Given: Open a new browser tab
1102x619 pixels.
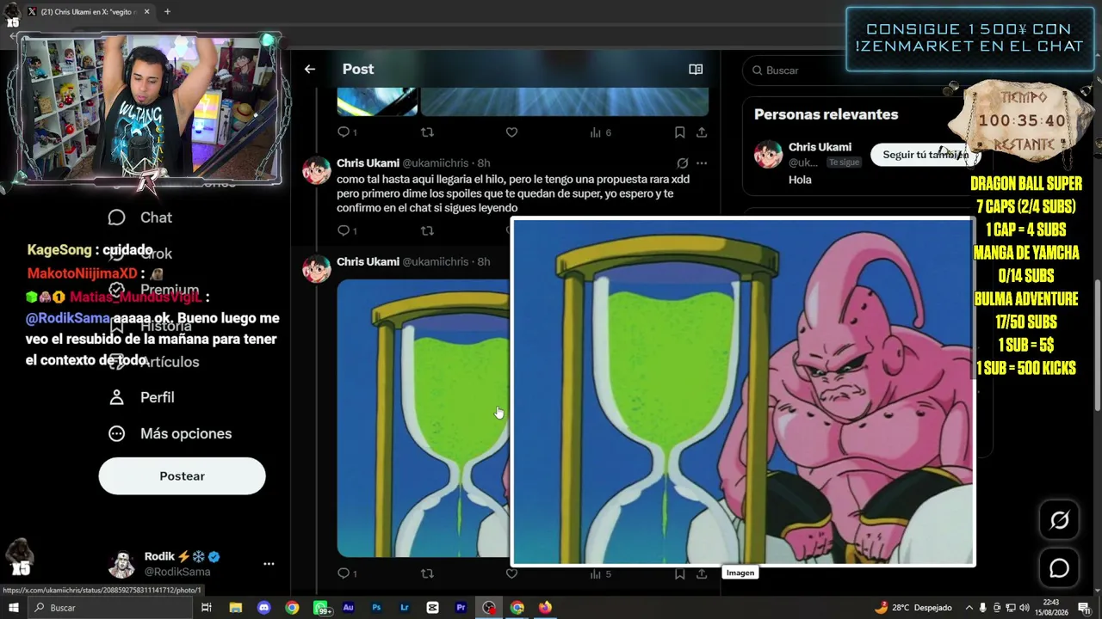Looking at the screenshot, I should (x=167, y=12).
